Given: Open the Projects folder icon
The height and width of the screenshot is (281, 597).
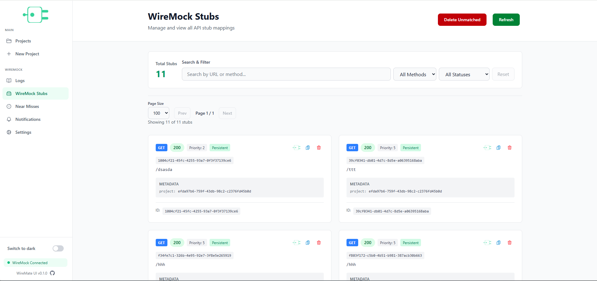Looking at the screenshot, I should [x=9, y=41].
